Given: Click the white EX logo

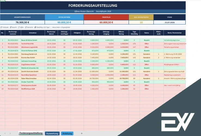Looking at the screenshot, I should (x=178, y=122).
